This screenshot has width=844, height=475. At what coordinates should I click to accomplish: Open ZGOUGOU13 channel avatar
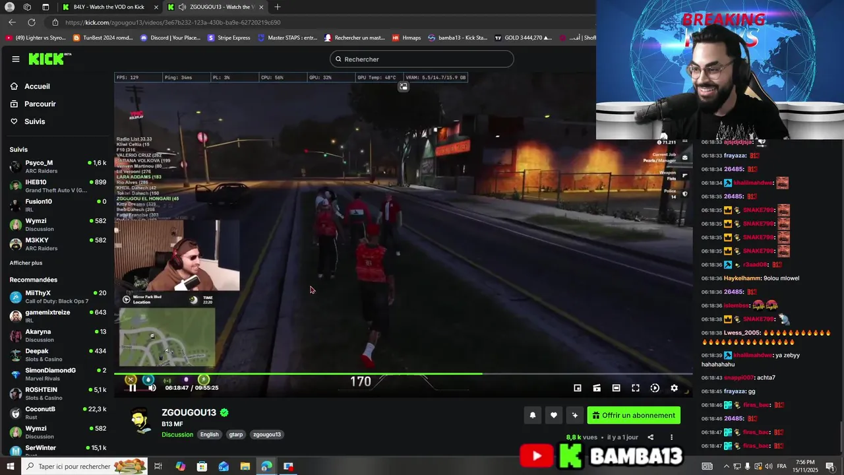140,421
